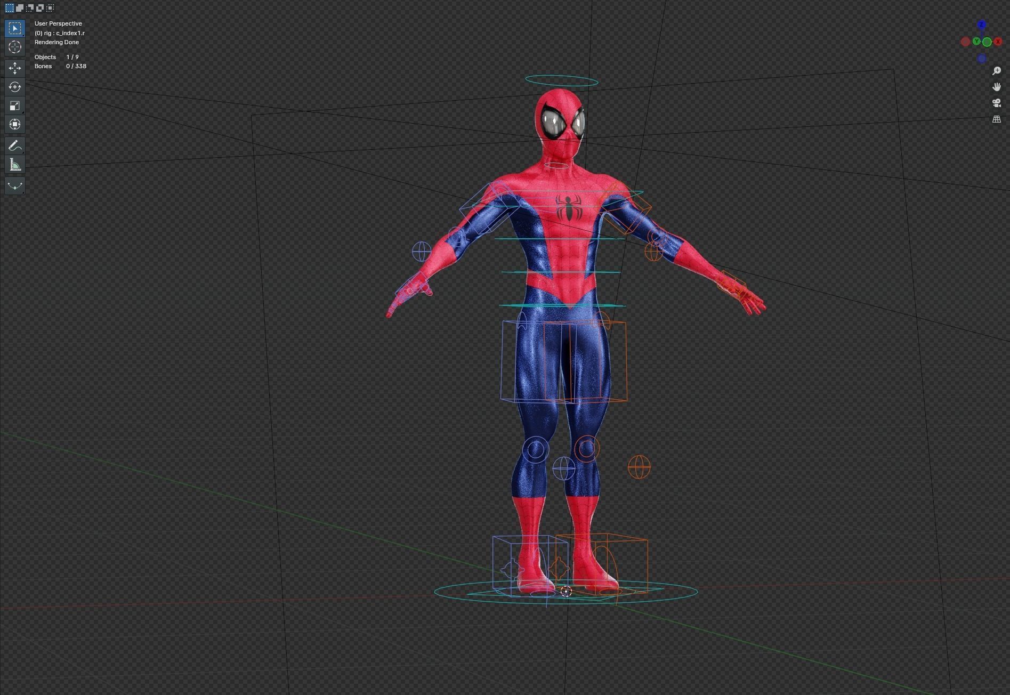
Task: Choose the Rotate tool
Action: [x=15, y=87]
